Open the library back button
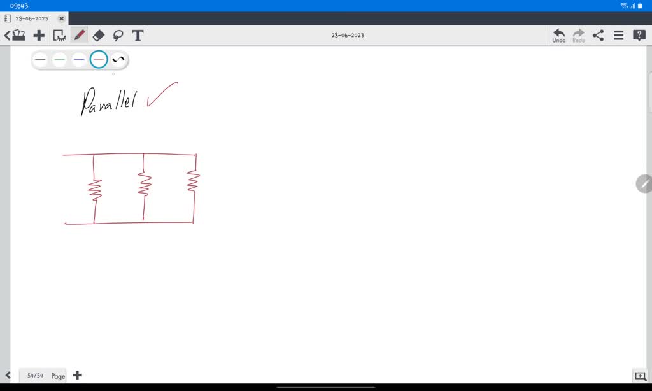This screenshot has height=391, width=652. pyautogui.click(x=15, y=36)
